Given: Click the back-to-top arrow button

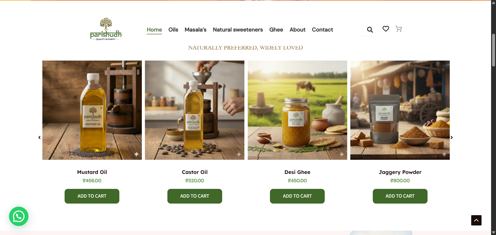Looking at the screenshot, I should (x=476, y=220).
